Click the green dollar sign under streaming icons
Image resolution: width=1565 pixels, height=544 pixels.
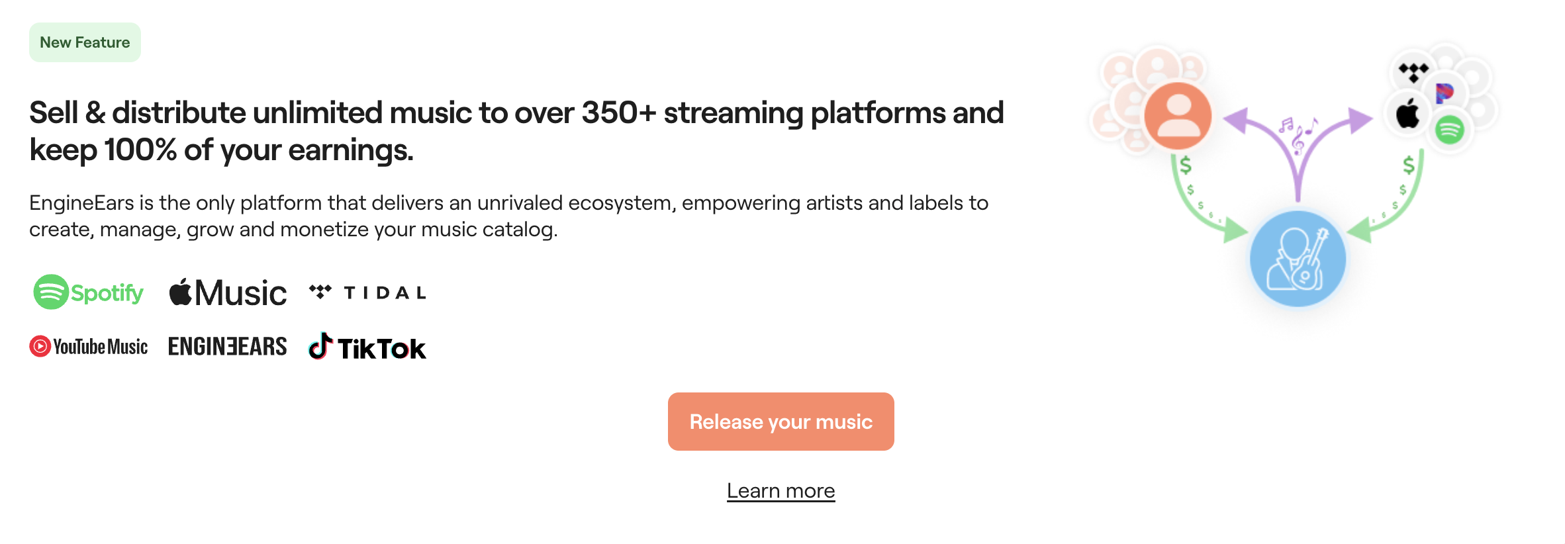coord(1409,165)
